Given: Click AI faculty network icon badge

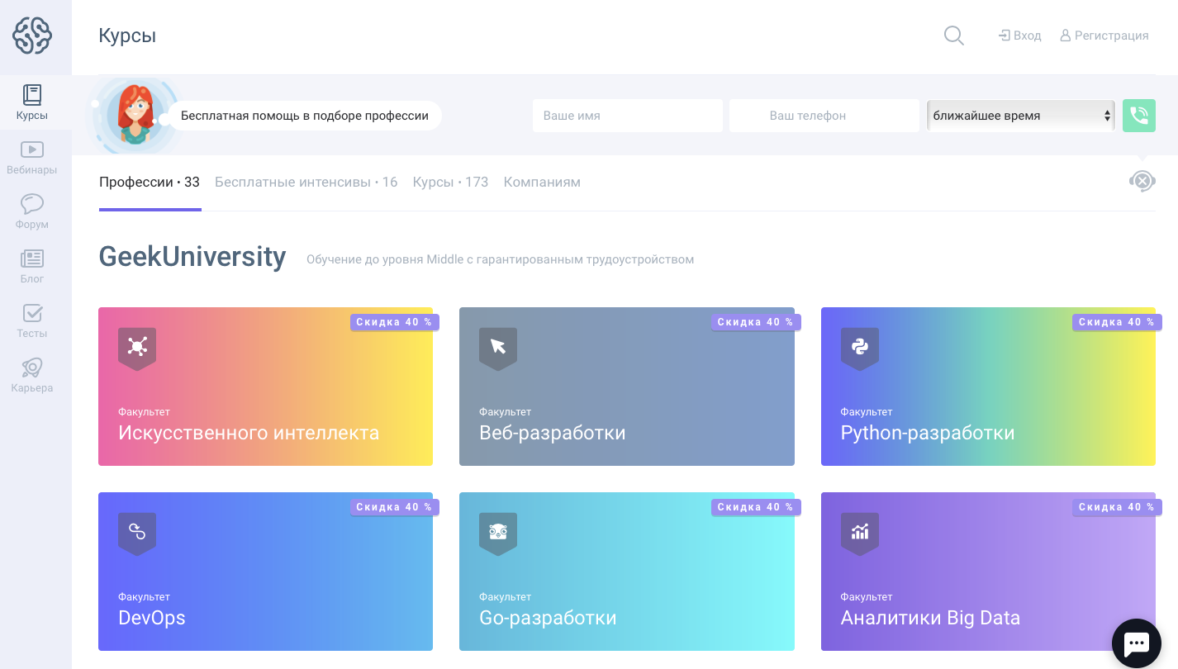Looking at the screenshot, I should [x=137, y=348].
